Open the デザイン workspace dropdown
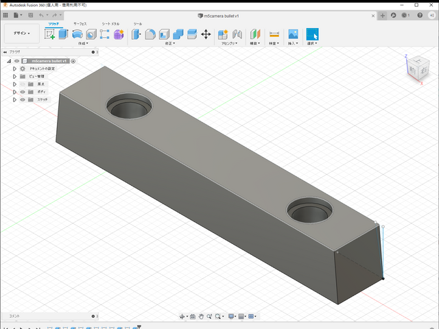Viewport: 439px width, 329px height. tap(21, 33)
